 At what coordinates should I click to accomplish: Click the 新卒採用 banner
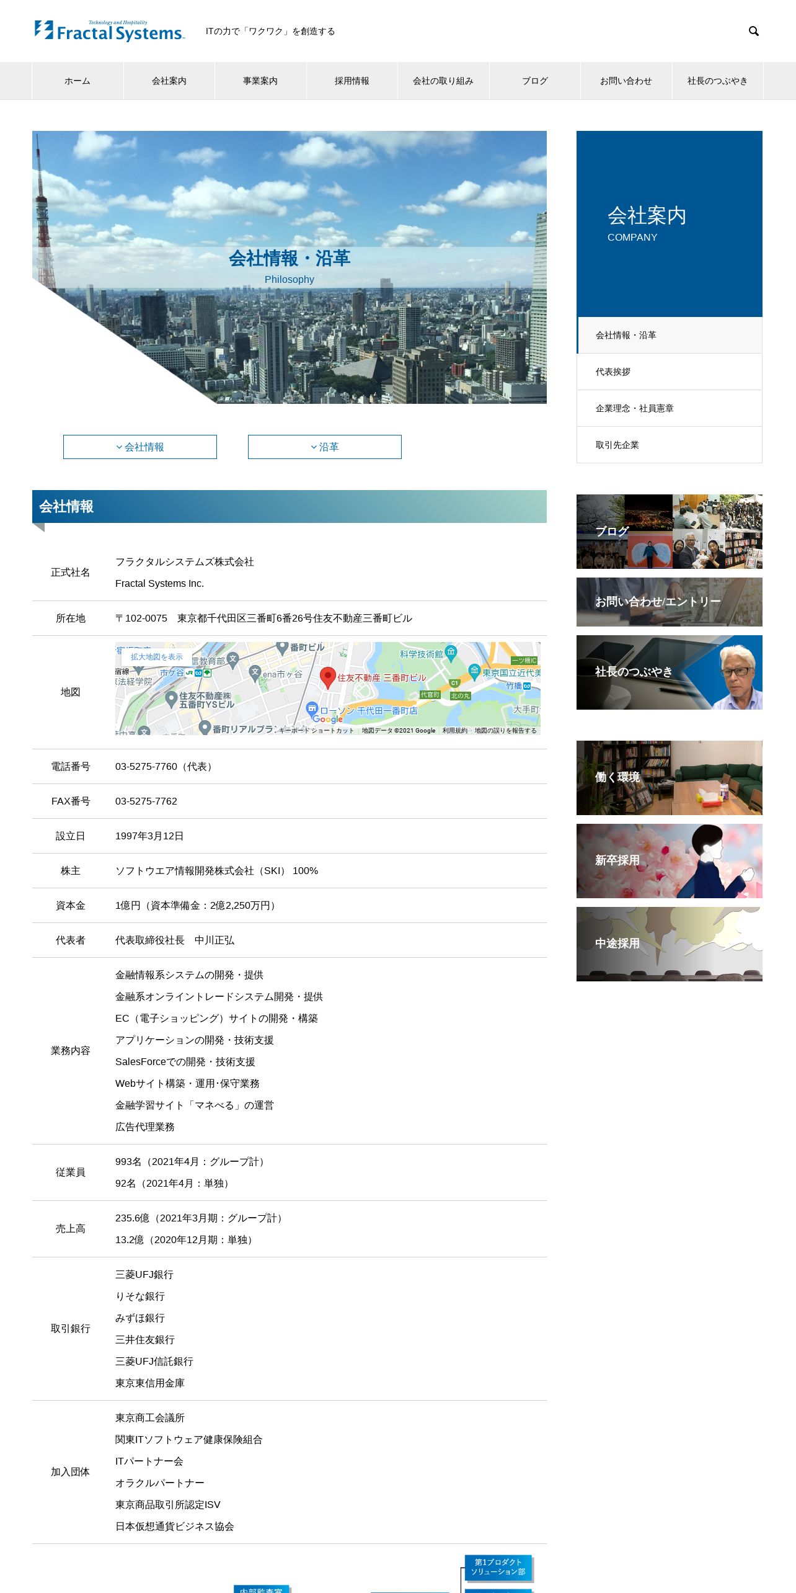tap(670, 861)
